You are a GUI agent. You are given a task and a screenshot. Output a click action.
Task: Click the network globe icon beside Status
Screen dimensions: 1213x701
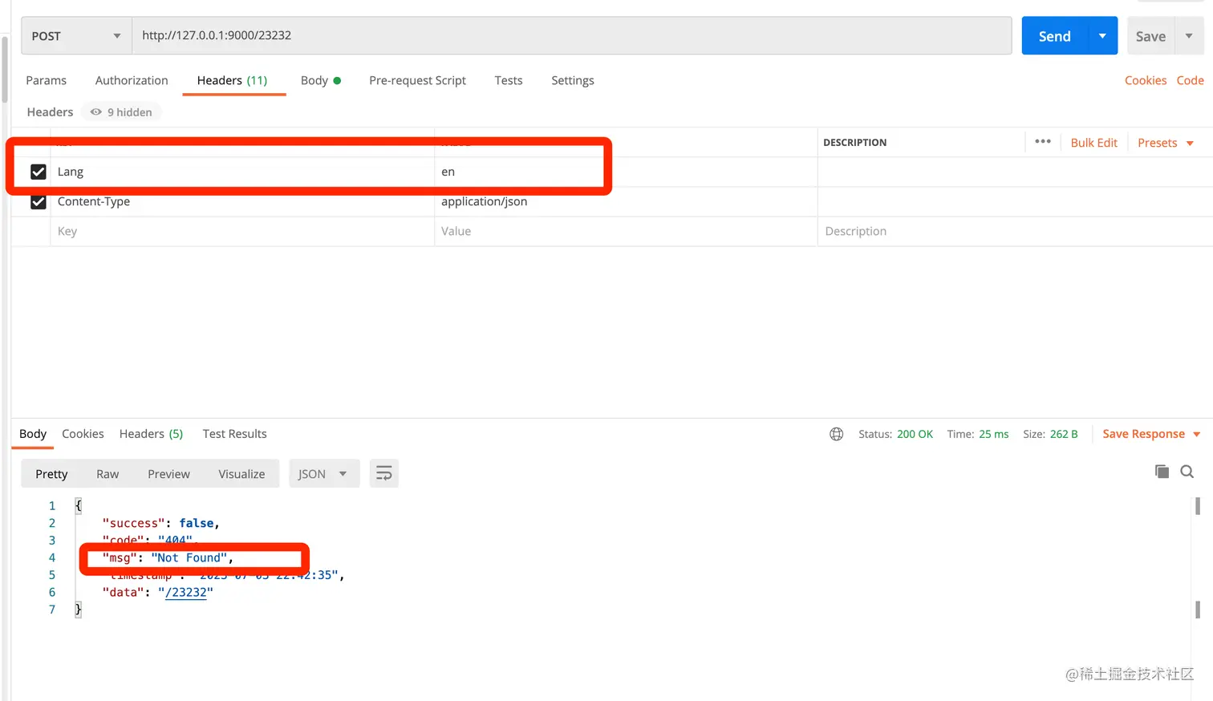836,434
